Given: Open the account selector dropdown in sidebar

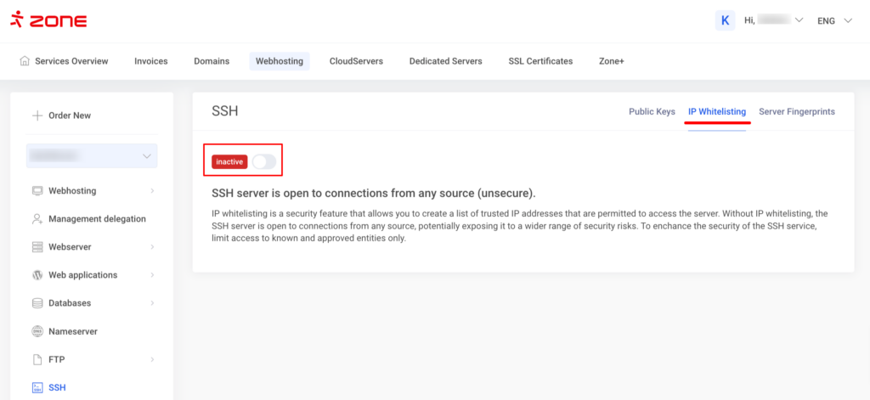Looking at the screenshot, I should (92, 155).
